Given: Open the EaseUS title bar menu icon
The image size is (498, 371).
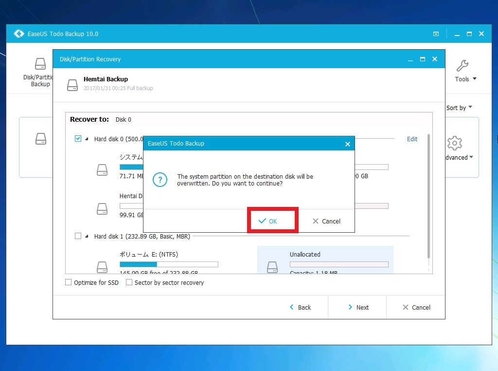Looking at the screenshot, I should [x=436, y=34].
